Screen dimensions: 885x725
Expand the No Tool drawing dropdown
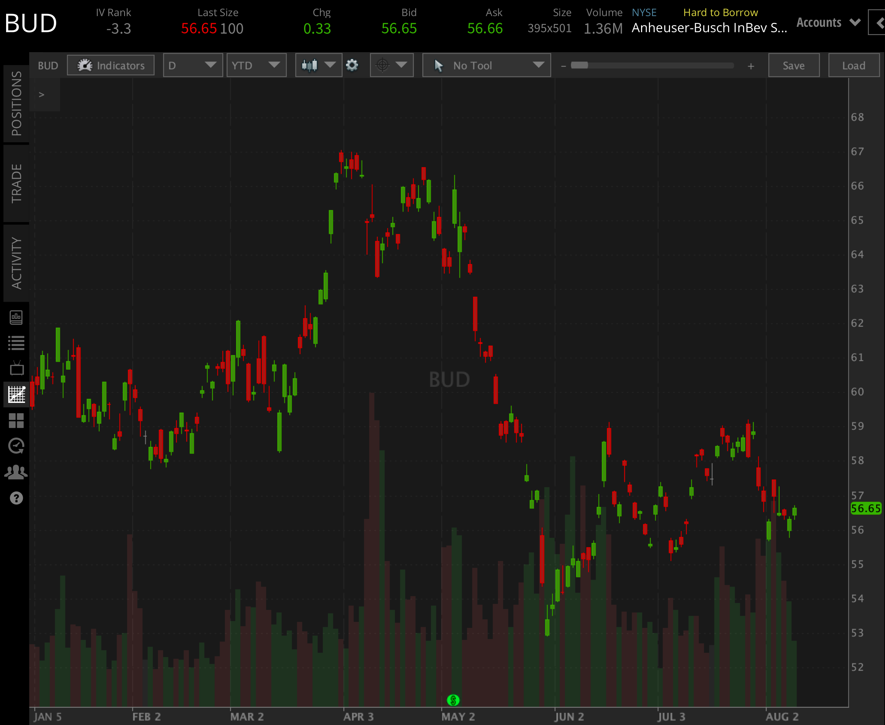pos(486,65)
